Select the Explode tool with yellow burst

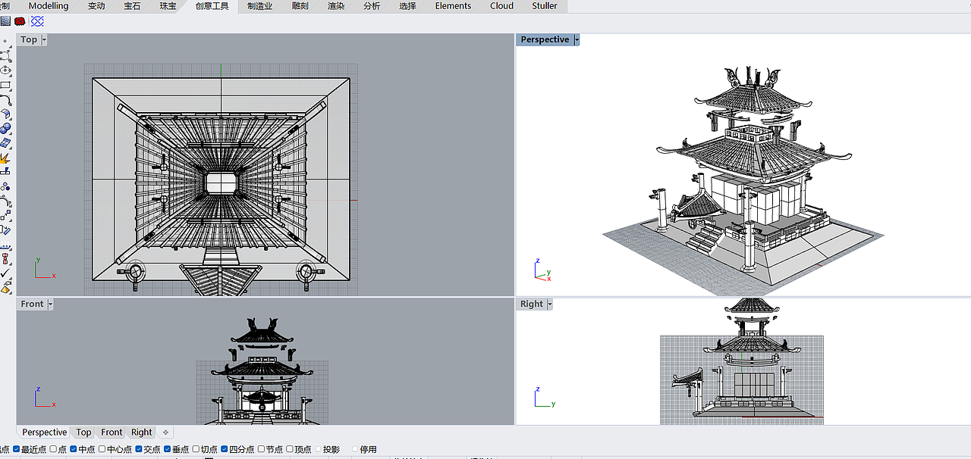(5, 158)
